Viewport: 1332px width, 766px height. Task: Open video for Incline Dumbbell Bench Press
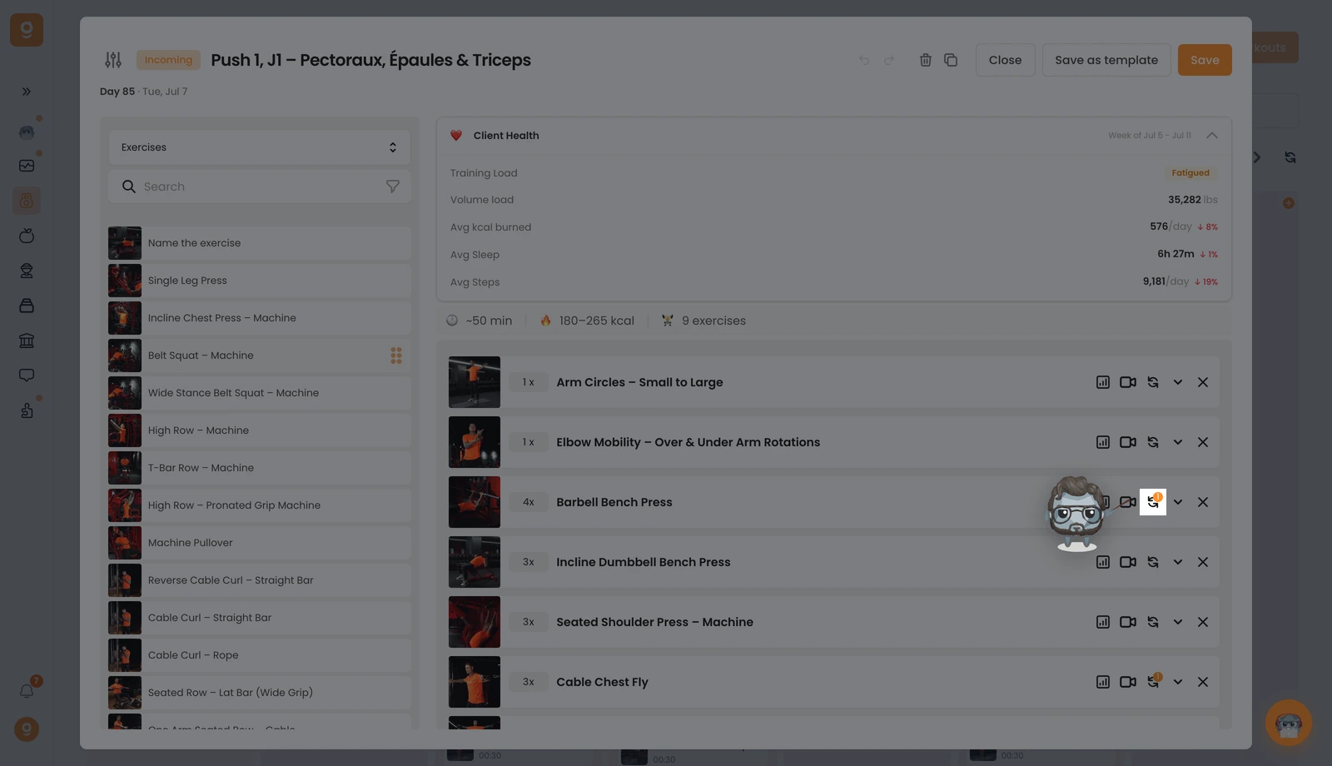coord(1128,562)
